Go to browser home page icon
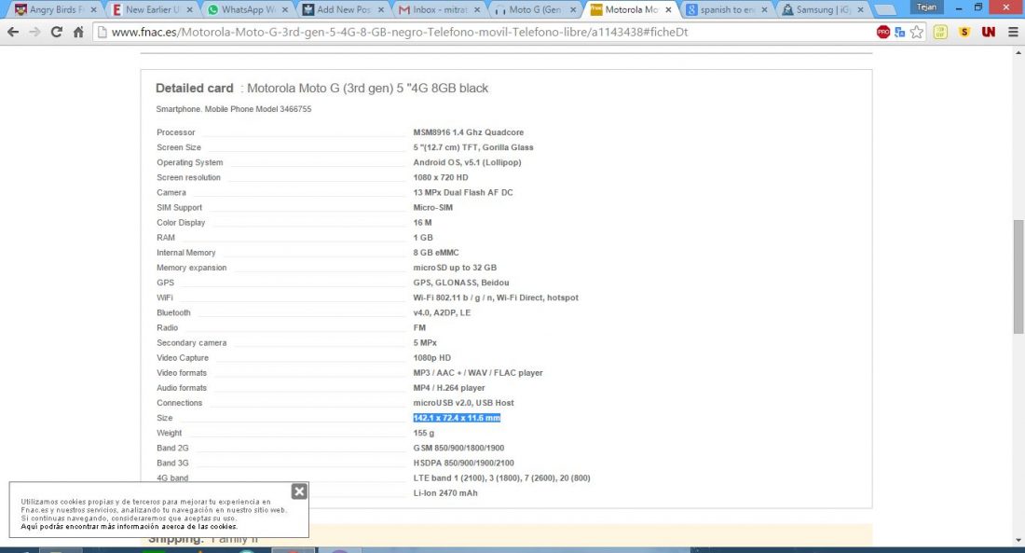 (78, 32)
